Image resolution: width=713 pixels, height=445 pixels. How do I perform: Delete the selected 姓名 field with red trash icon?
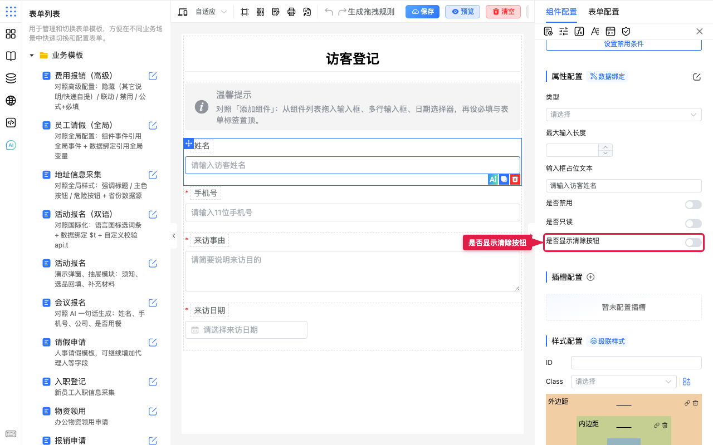click(x=515, y=179)
